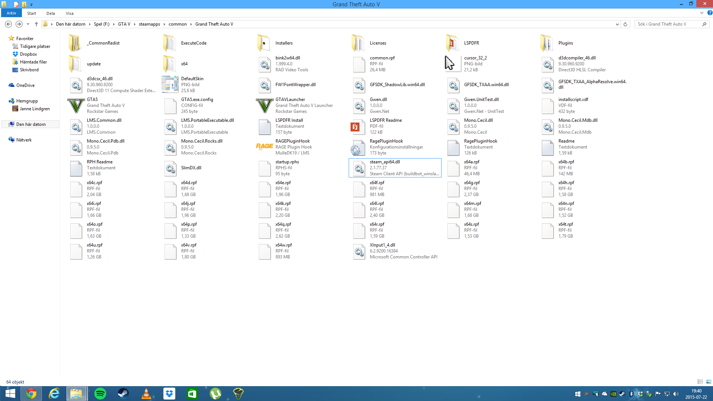Expand the ribbon with the chevron
This screenshot has height=401, width=713.
pyautogui.click(x=701, y=13)
